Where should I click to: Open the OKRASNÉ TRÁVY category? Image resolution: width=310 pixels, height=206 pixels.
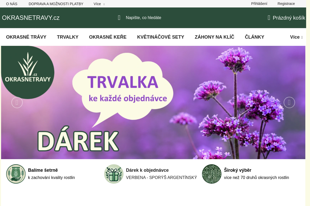tap(26, 37)
